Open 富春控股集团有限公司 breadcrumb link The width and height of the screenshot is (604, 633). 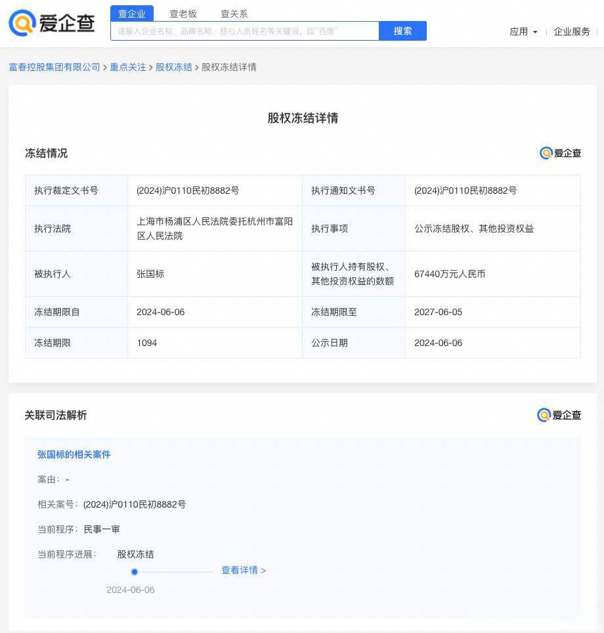click(x=54, y=67)
